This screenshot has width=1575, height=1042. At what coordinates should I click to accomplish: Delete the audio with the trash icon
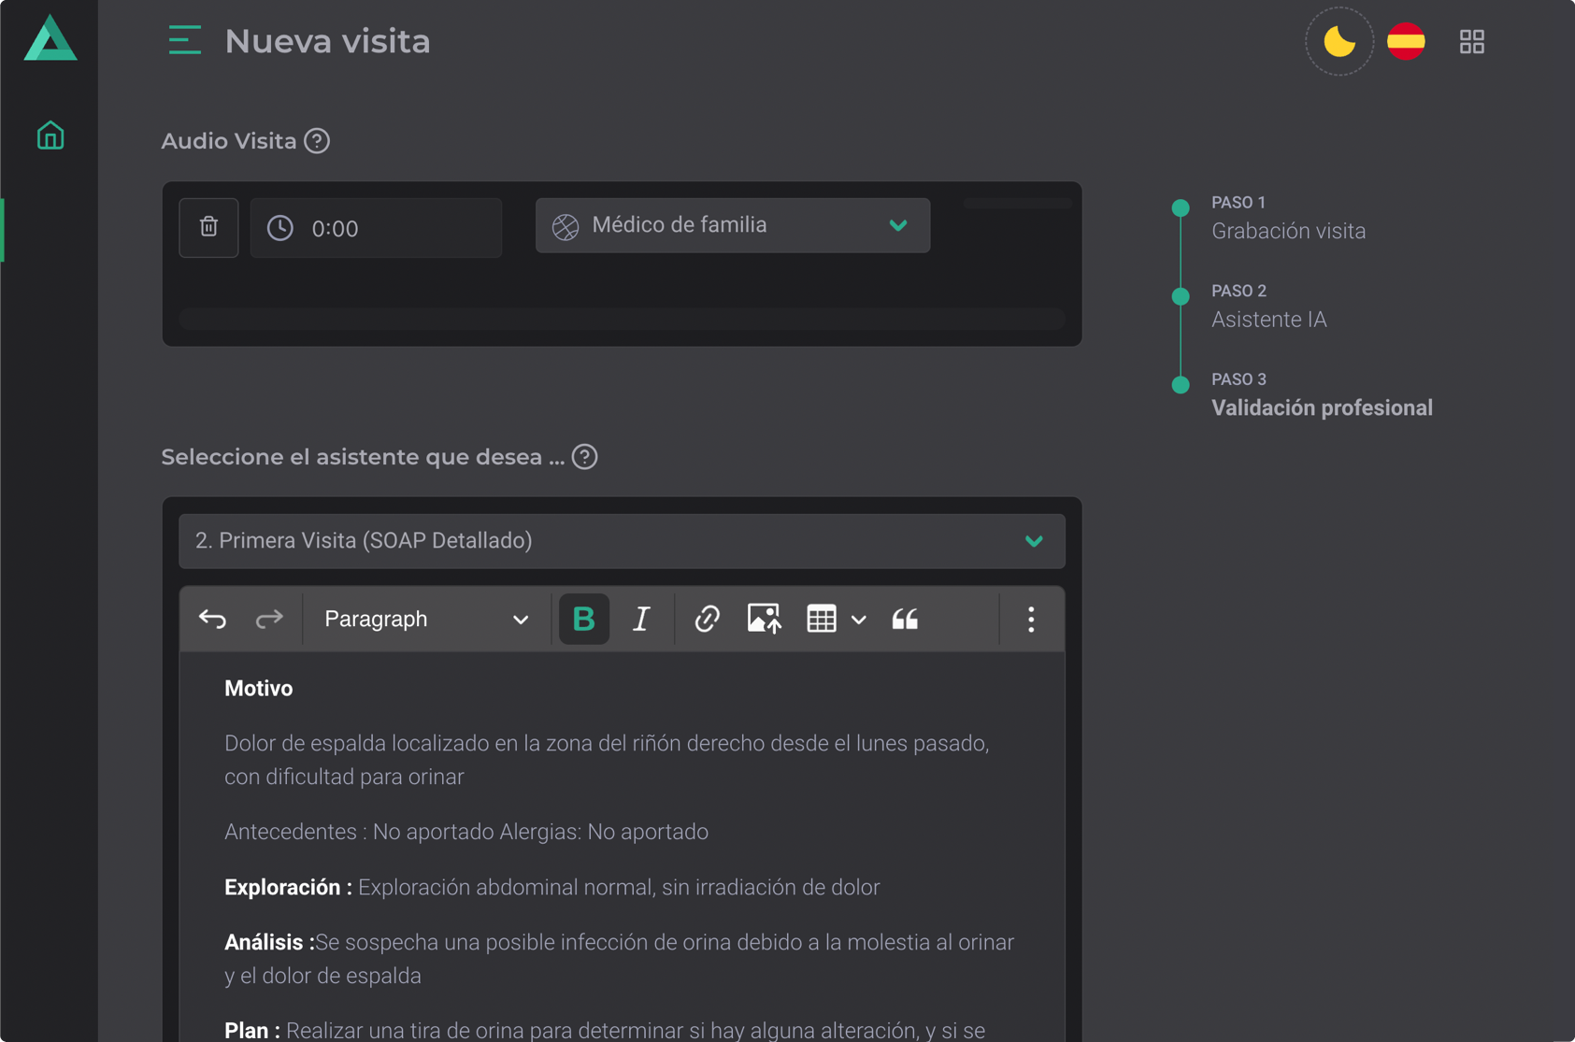(x=208, y=227)
